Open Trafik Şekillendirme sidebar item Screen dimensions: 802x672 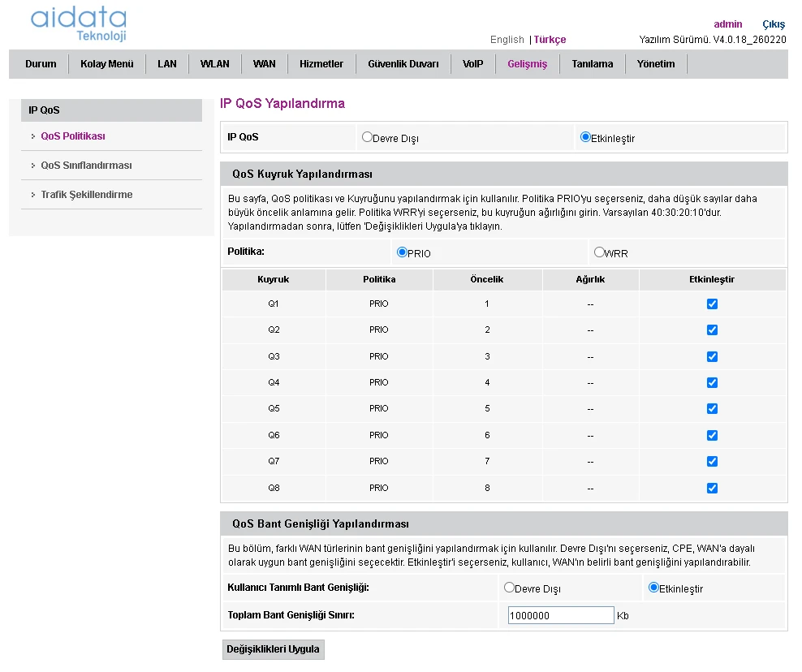pos(86,194)
